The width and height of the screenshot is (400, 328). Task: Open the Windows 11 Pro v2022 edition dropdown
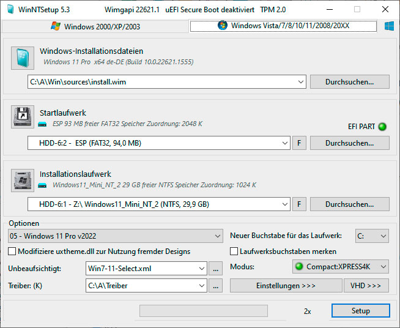pos(218,236)
